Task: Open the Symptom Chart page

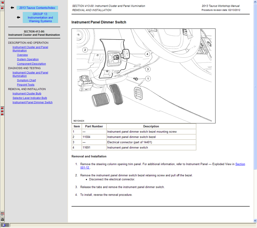Action: click(26, 80)
